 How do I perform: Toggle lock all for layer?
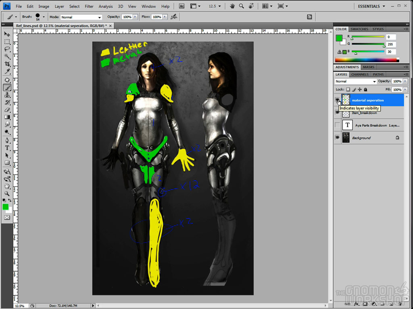point(365,90)
